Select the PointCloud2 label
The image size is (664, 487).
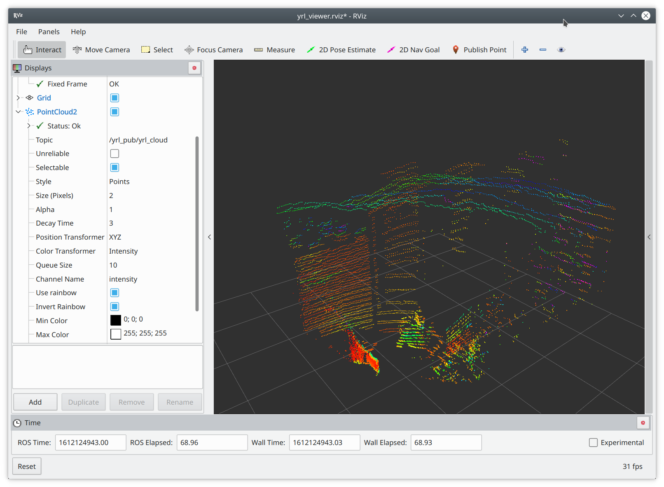tap(57, 112)
